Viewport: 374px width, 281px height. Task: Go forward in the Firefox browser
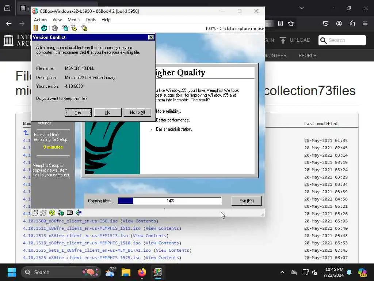click(x=22, y=23)
